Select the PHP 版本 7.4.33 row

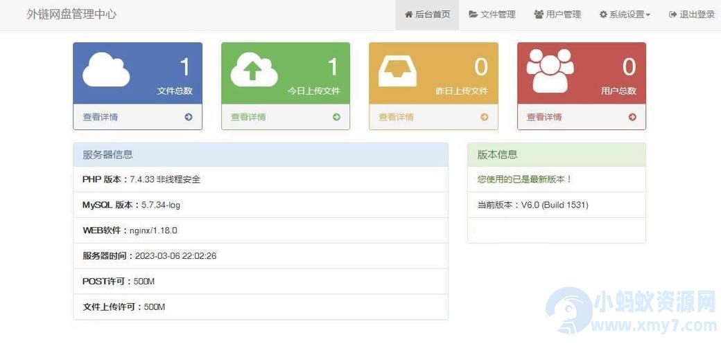coord(261,179)
